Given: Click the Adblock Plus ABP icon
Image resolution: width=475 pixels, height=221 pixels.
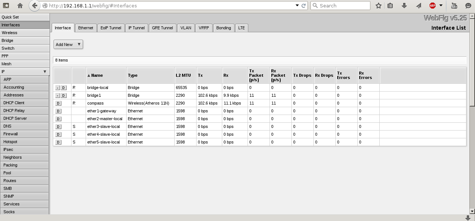Looking at the screenshot, I should [432, 6].
